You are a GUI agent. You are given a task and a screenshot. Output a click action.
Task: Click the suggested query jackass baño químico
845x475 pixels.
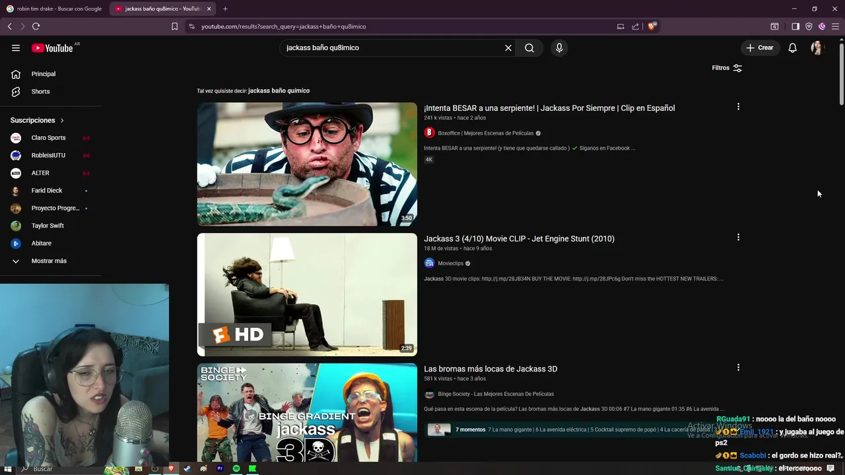click(x=279, y=90)
